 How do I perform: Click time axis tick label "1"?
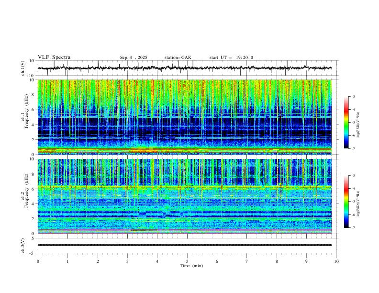click(x=67, y=261)
